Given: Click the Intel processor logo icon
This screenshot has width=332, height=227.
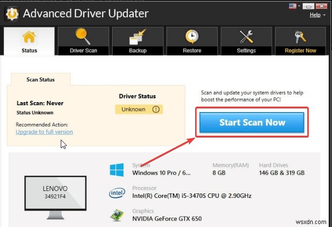Looking at the screenshot, I should [x=117, y=193].
